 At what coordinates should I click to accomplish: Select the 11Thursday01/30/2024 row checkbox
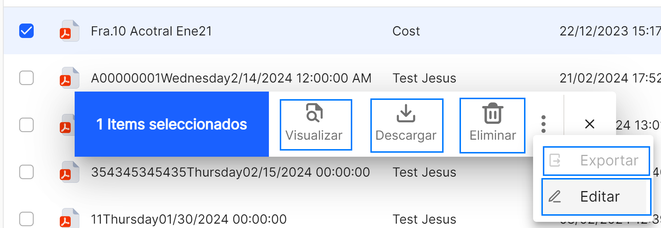(x=26, y=219)
